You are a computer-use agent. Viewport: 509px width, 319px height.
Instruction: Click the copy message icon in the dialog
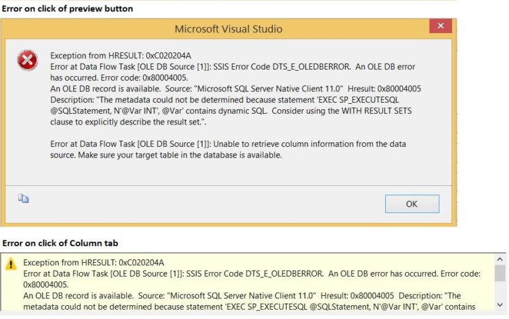click(x=23, y=198)
